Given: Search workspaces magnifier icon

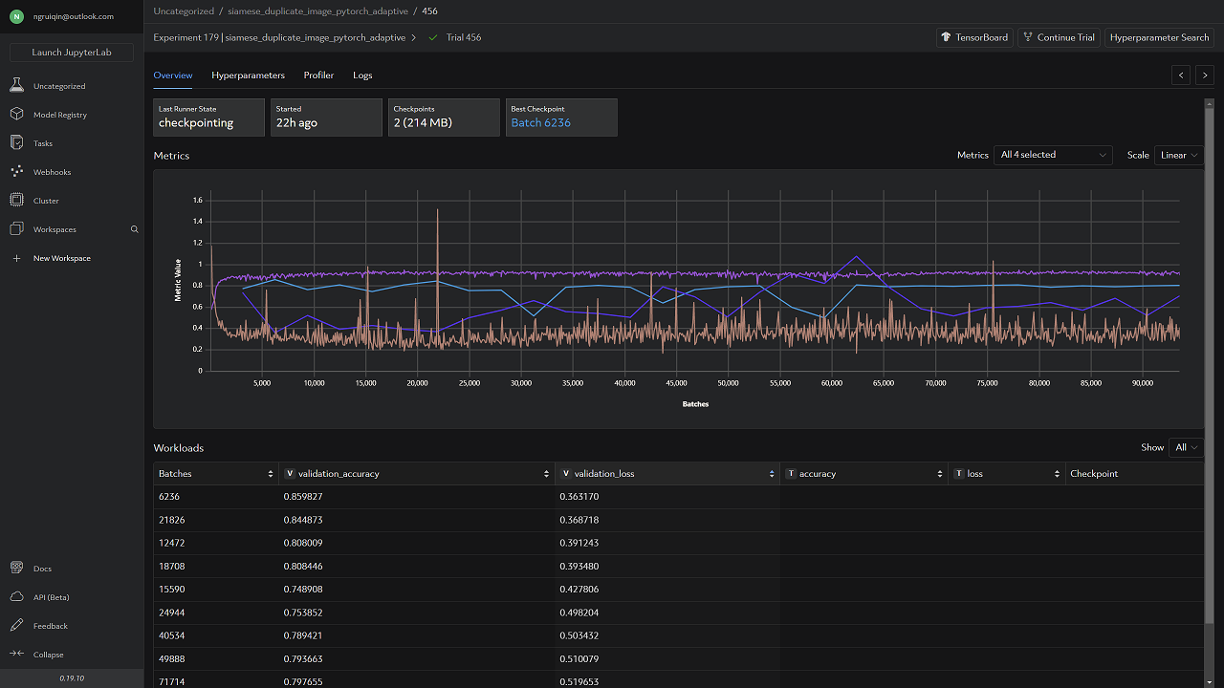Looking at the screenshot, I should (134, 229).
